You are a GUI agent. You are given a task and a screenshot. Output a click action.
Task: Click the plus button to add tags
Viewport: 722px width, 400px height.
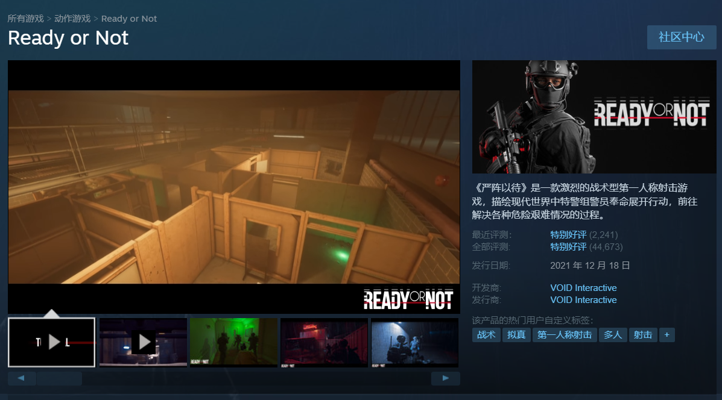[x=667, y=335]
